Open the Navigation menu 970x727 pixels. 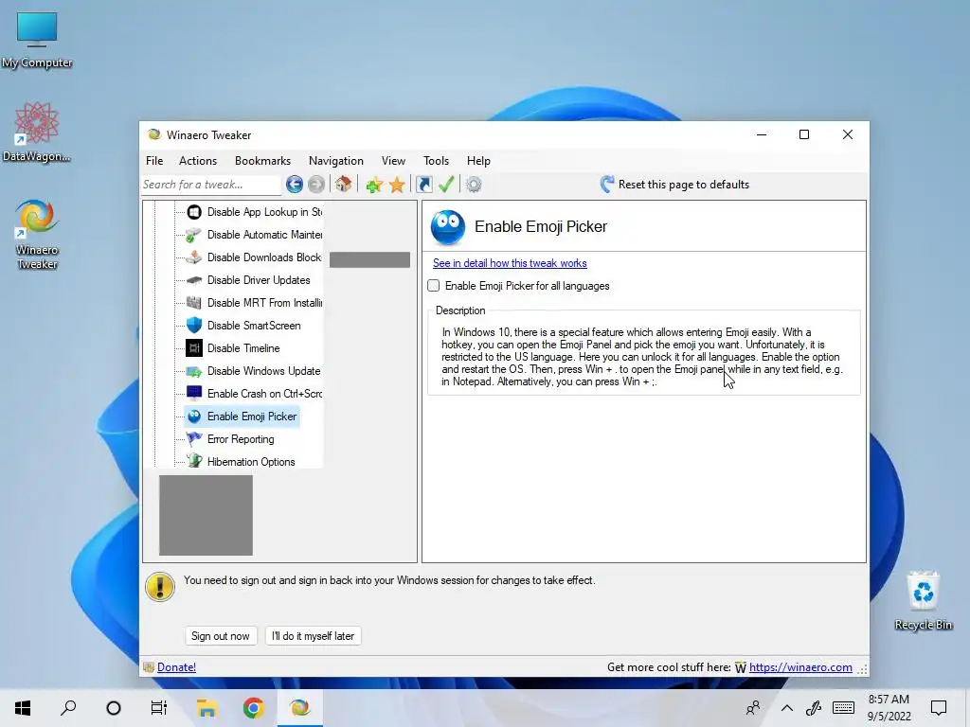click(x=336, y=161)
